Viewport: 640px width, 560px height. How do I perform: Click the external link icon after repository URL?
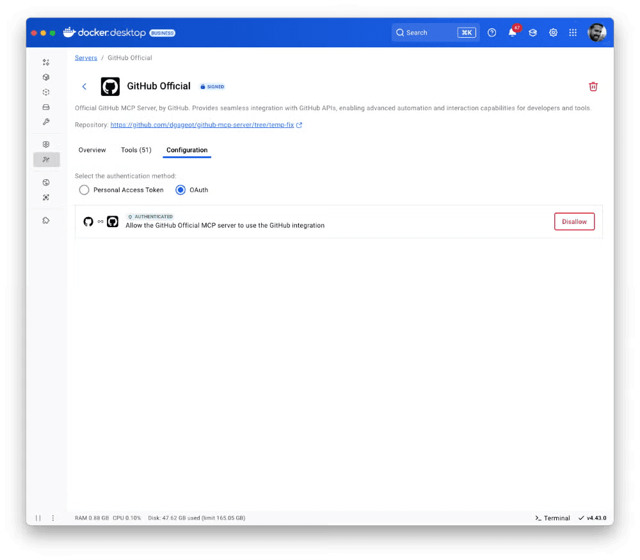(299, 125)
